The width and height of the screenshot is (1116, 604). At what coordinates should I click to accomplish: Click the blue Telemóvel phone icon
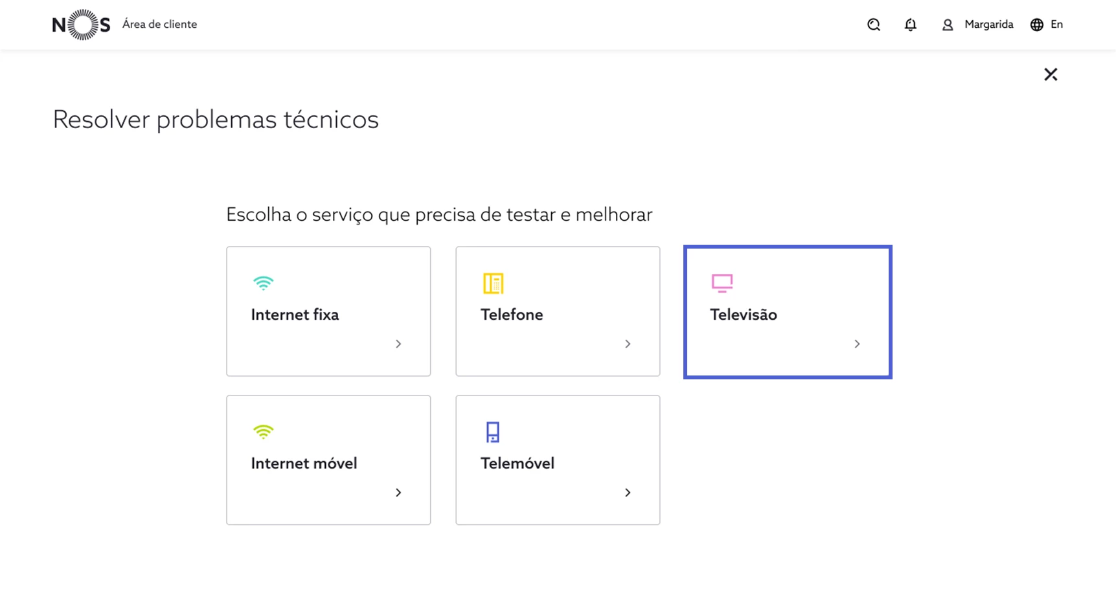[x=493, y=432]
